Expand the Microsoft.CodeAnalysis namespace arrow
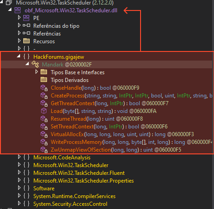 (x=19, y=157)
